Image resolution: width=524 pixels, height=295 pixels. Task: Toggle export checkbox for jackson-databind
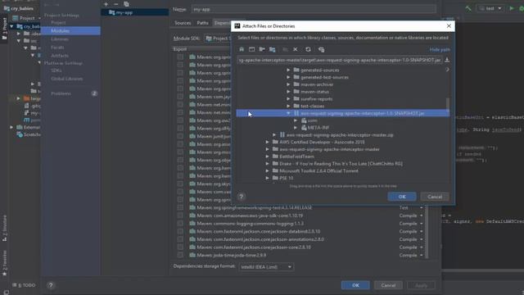point(180,231)
